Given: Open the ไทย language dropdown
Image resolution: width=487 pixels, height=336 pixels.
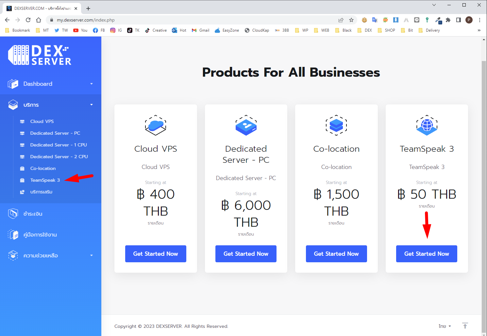Looking at the screenshot, I should 445,326.
